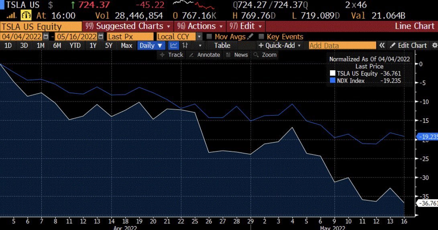Select the 1D time range
The image size is (438, 230).
tap(8, 45)
